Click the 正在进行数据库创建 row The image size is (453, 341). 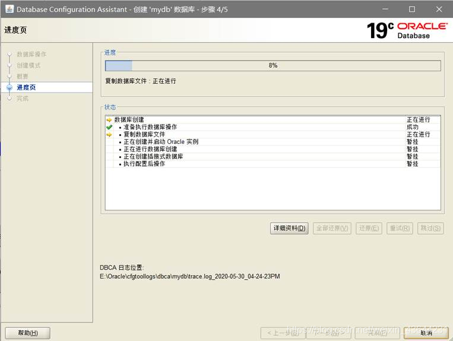(273, 149)
